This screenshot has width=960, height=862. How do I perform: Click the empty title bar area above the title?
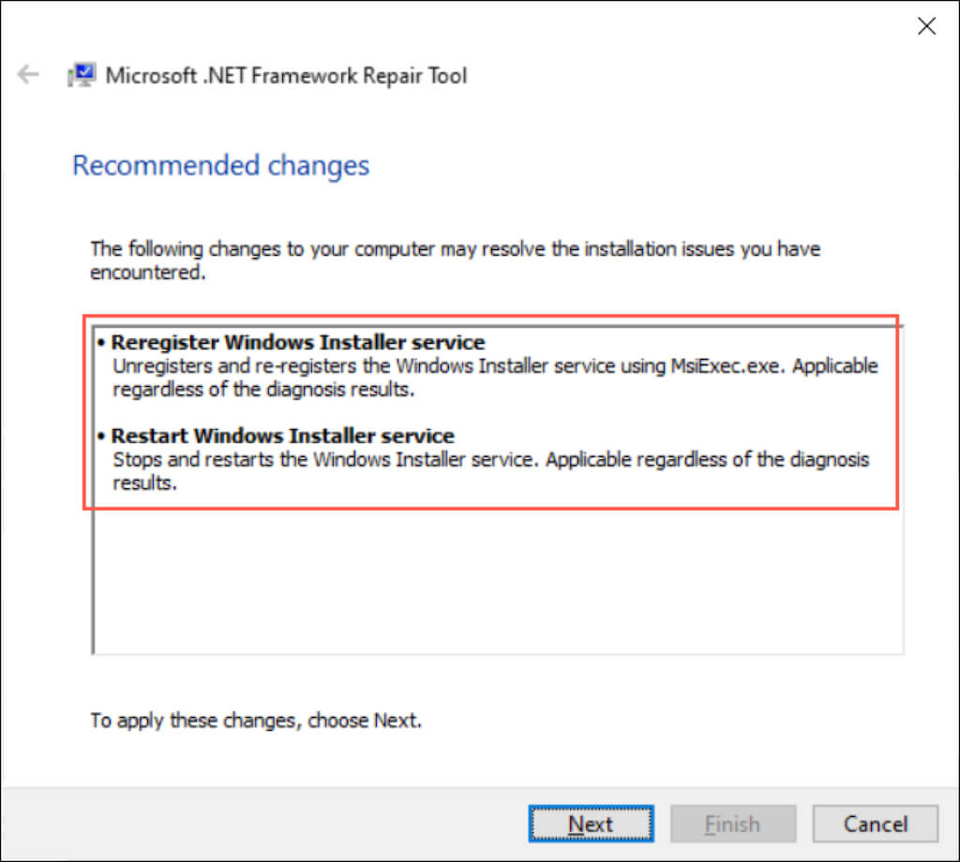tap(469, 26)
